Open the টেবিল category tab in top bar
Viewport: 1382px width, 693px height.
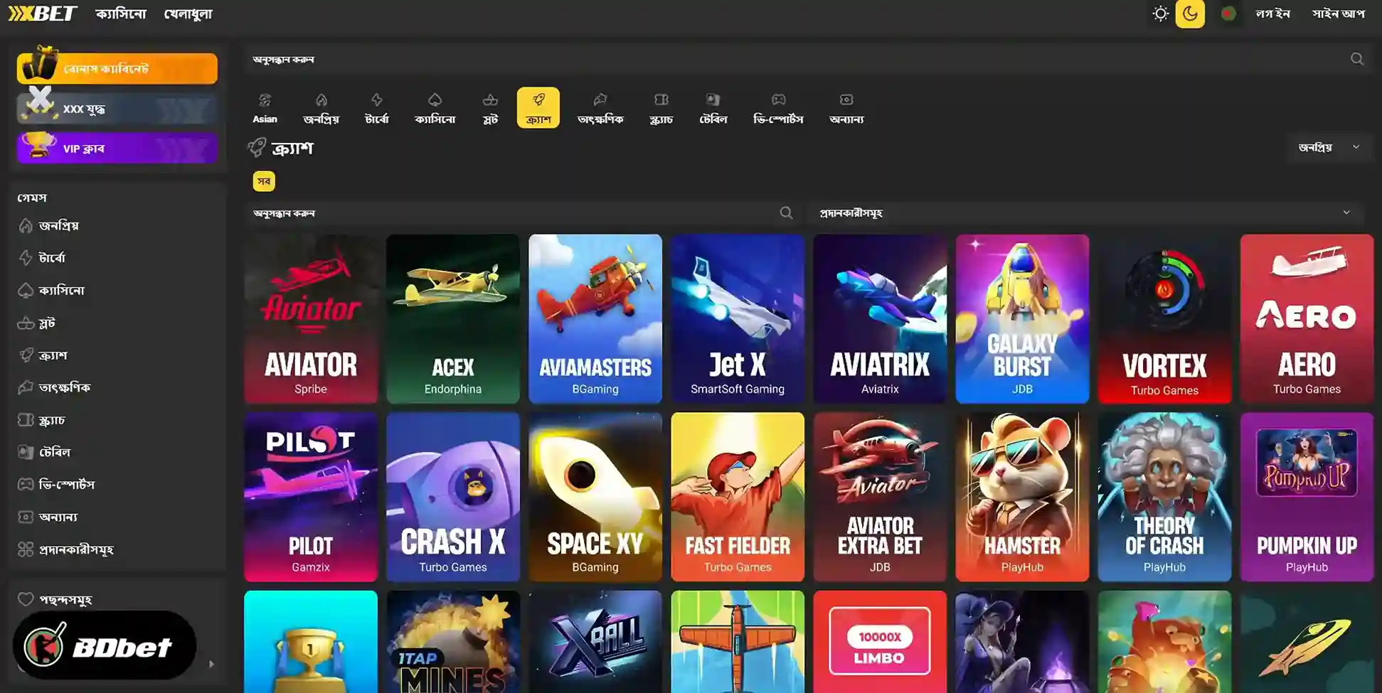click(x=713, y=108)
